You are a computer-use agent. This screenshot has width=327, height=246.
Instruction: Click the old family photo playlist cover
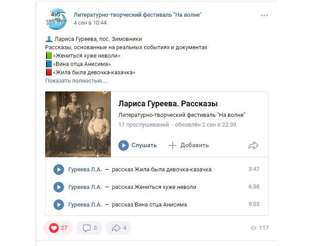[x=78, y=124]
